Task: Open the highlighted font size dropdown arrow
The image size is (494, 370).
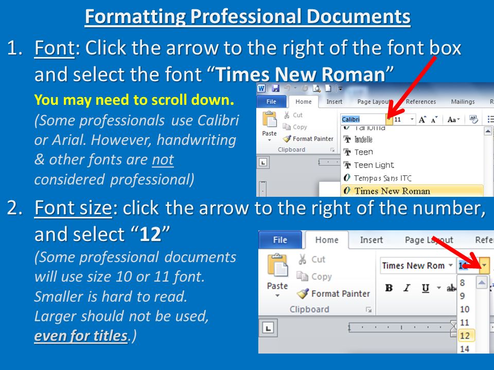Action: pos(484,266)
